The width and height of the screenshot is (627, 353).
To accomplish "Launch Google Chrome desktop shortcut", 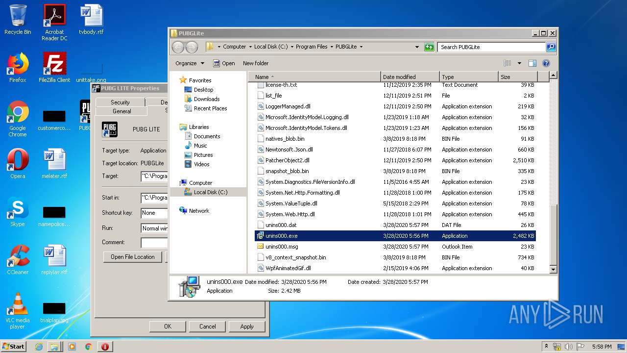I will [18, 119].
